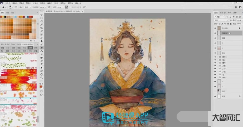Hide the IMG_8287 top layer
Screen dimensions: 243x127
point(215,28)
